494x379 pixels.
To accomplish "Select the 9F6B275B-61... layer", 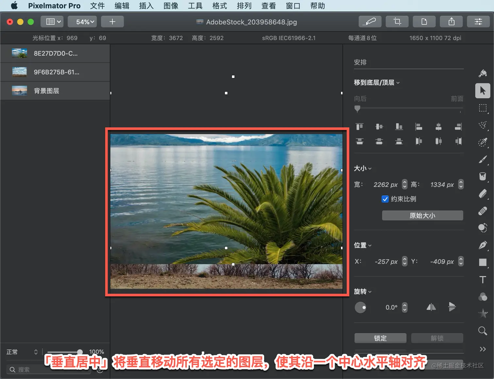I will 55,72.
